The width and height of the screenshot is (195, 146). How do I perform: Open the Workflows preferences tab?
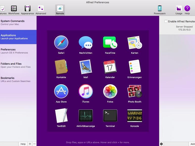(x=14, y=10)
